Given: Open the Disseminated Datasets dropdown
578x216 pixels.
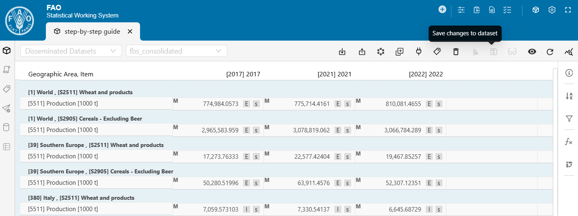Looking at the screenshot, I should [71, 51].
